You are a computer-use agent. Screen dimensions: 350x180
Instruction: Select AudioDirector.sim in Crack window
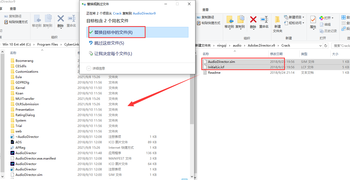[x=221, y=62]
